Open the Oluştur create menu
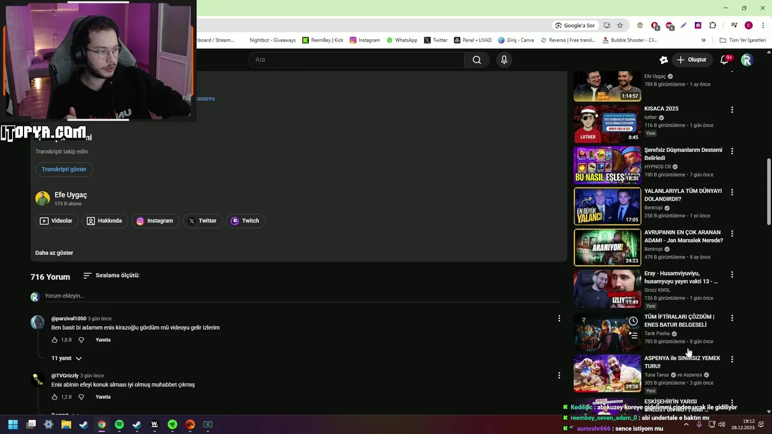 click(691, 60)
